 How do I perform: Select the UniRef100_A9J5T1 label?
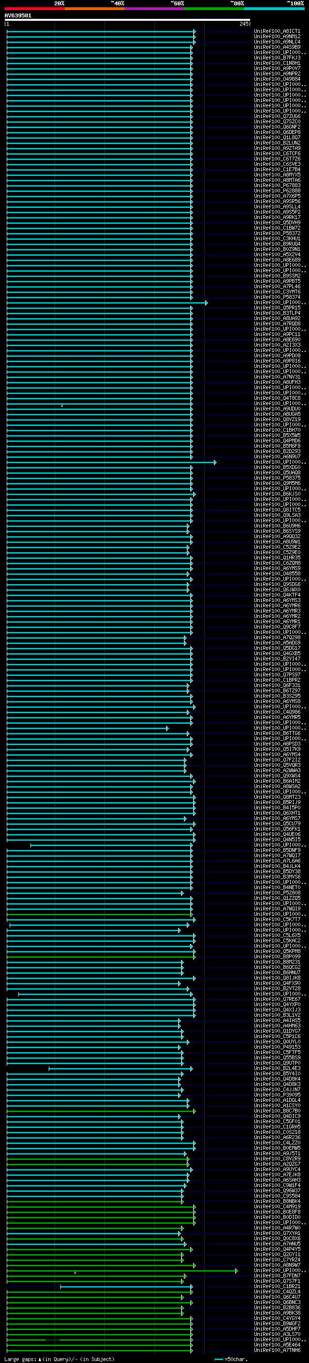tap(277, 1153)
